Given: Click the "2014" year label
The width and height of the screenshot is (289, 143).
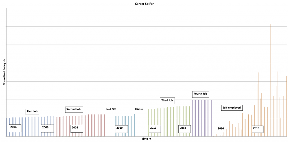Looking at the screenshot, I should click(x=185, y=129).
